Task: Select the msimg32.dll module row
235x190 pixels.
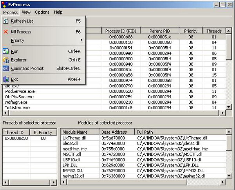Action: pos(143,176)
